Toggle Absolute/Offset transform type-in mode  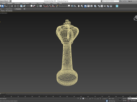click(83, 99)
